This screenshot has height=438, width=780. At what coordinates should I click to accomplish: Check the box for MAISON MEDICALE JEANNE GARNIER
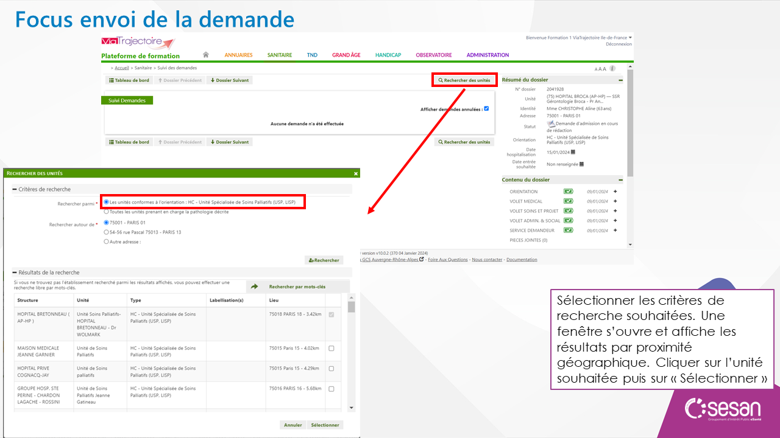point(331,349)
